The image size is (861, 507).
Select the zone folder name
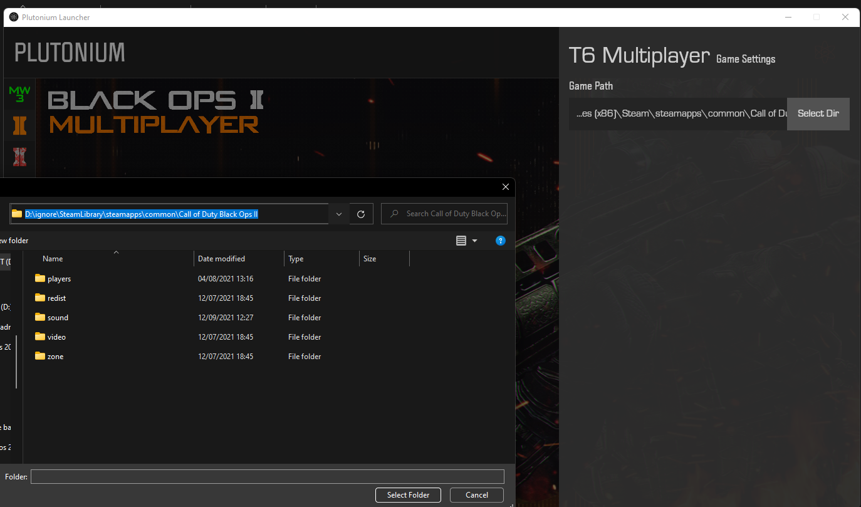pyautogui.click(x=55, y=357)
